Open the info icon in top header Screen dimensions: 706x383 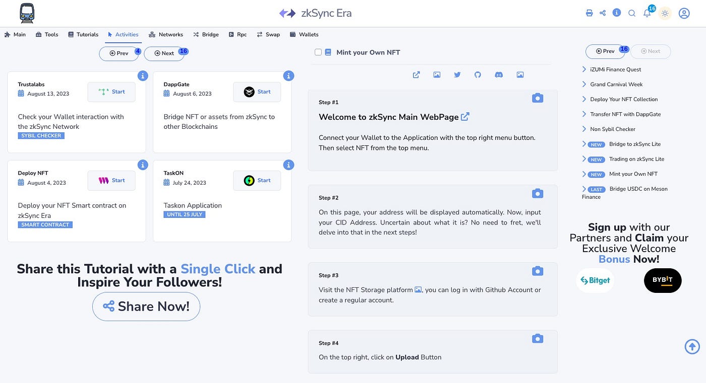(x=617, y=13)
